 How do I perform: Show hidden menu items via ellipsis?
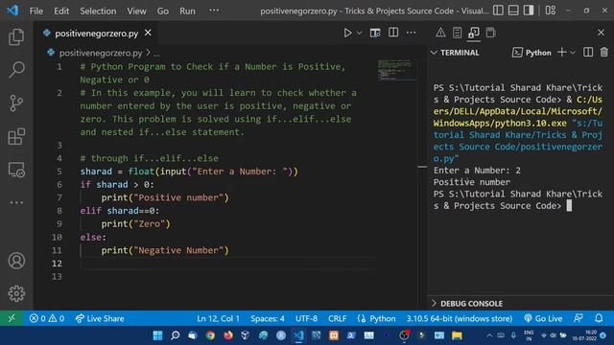point(214,11)
